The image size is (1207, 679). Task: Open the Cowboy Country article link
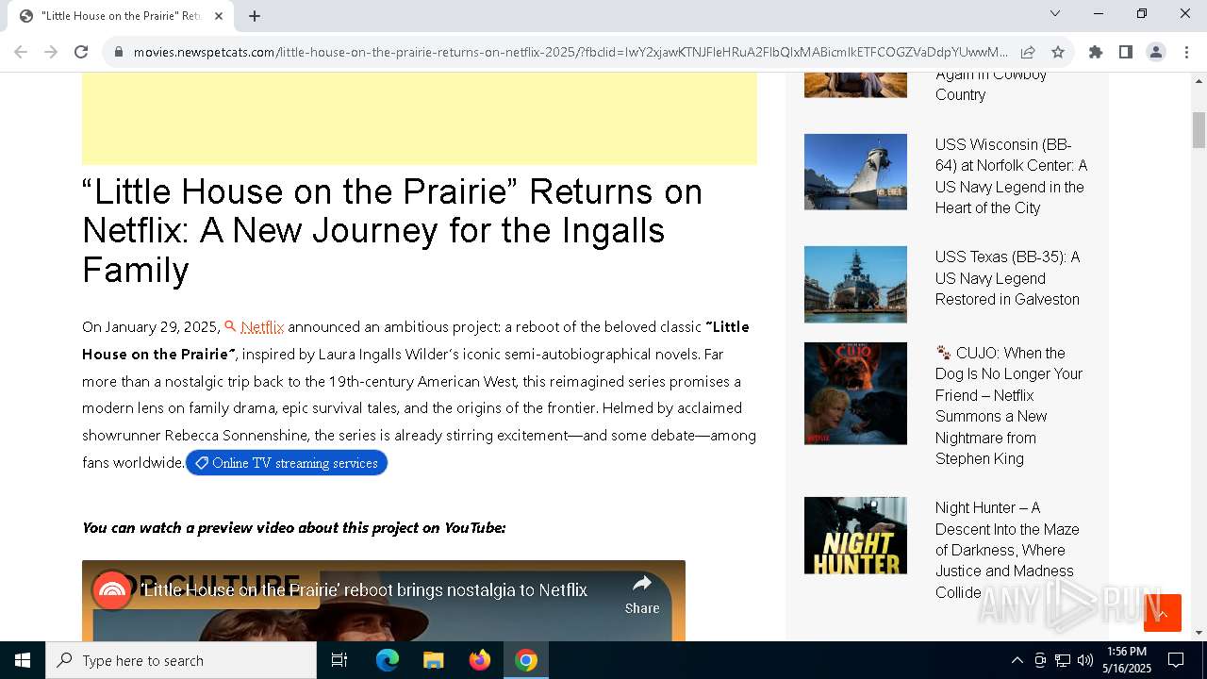[991, 85]
